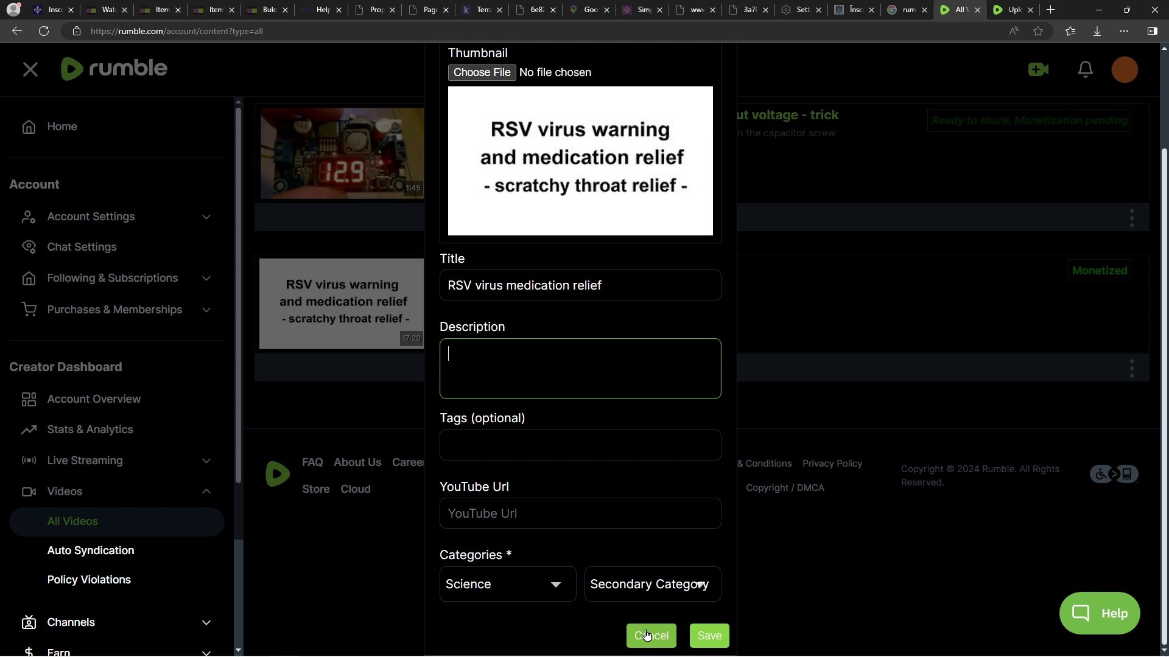1169x657 pixels.
Task: Open options menu for voltage trick video
Action: coord(1132,218)
